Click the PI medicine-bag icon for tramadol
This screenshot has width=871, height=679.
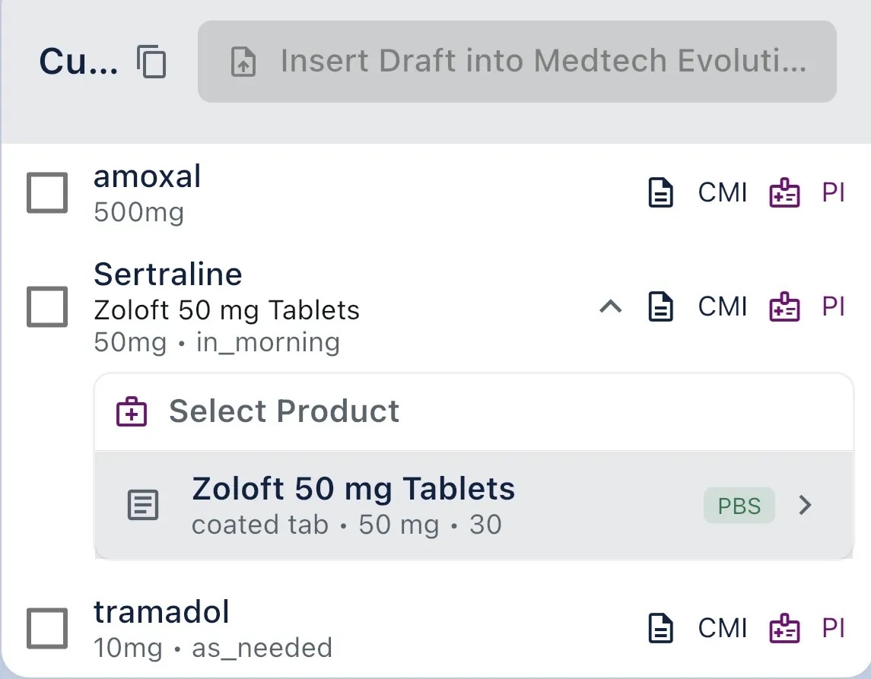[784, 628]
